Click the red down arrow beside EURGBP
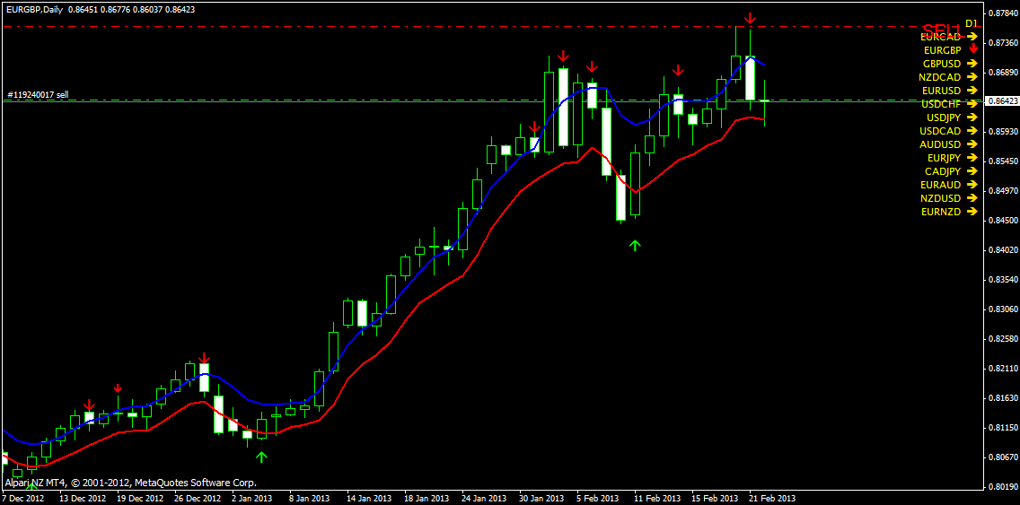The height and width of the screenshot is (505, 1020). 973,49
